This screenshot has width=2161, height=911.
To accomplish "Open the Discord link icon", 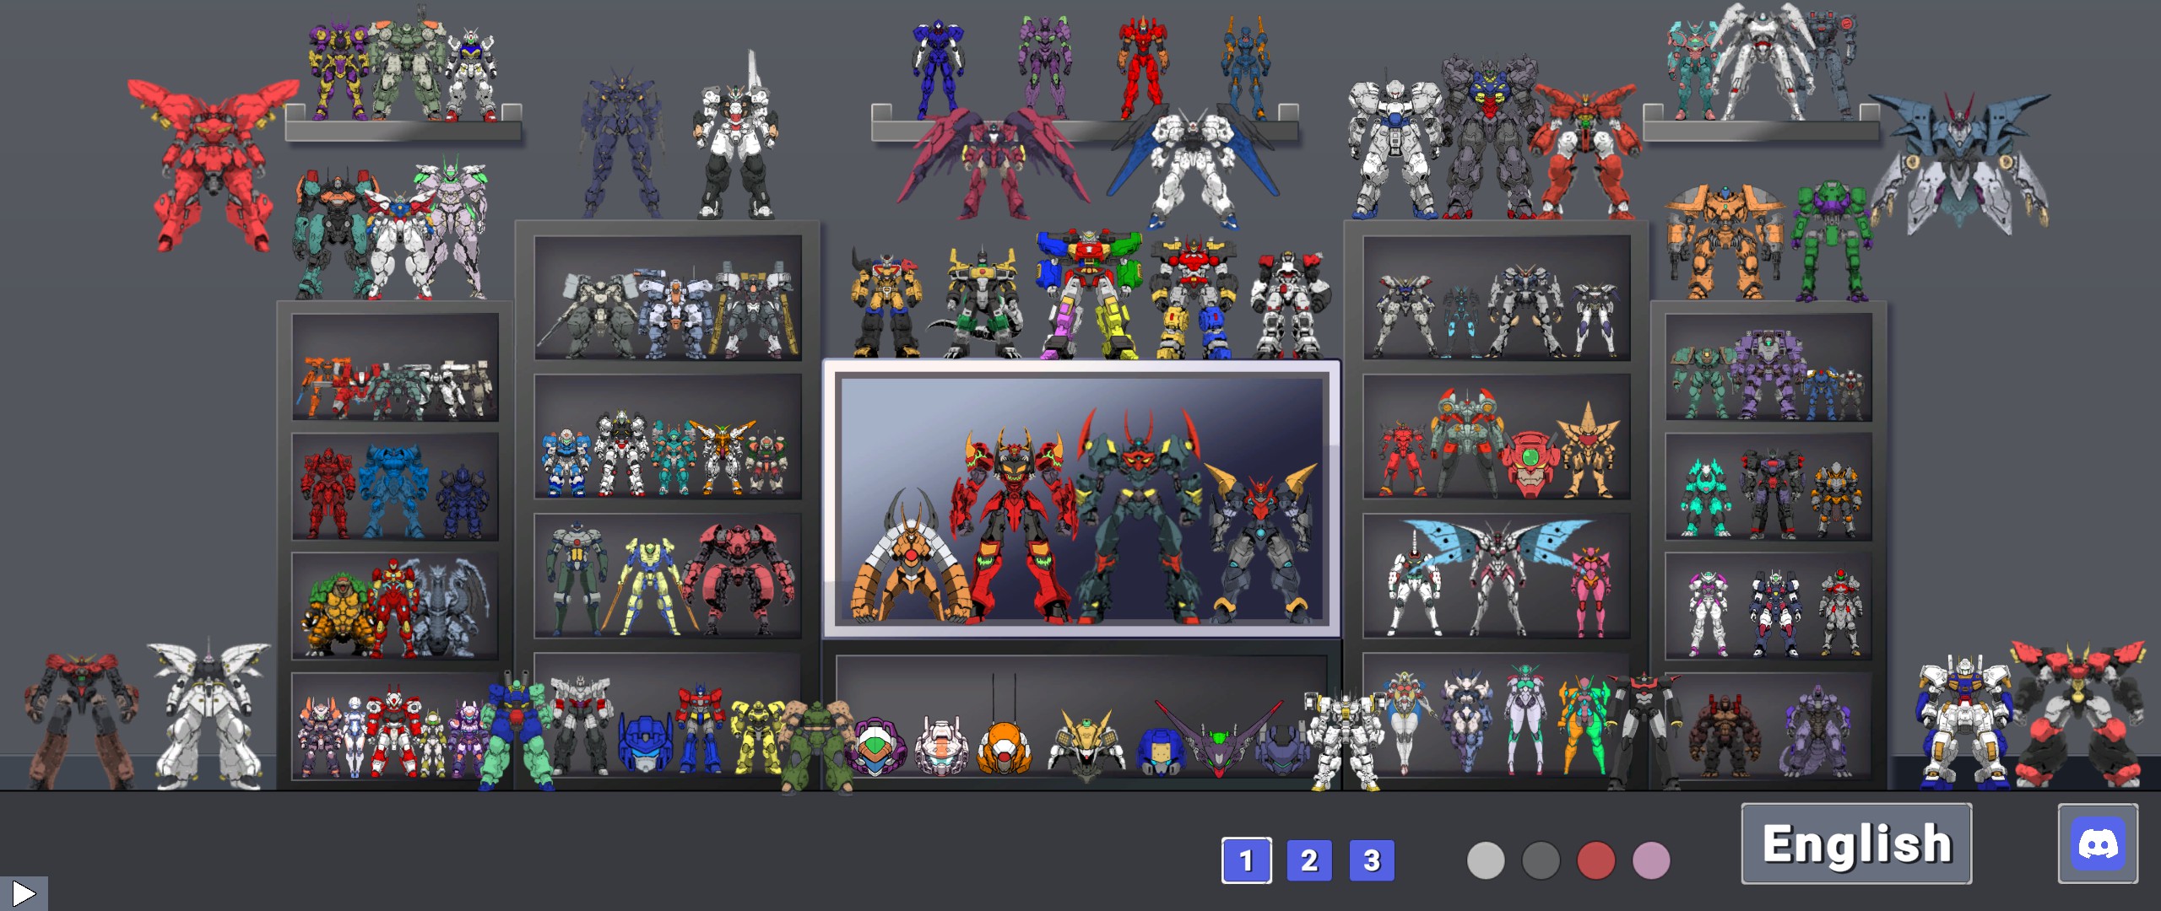I will click(x=2098, y=844).
